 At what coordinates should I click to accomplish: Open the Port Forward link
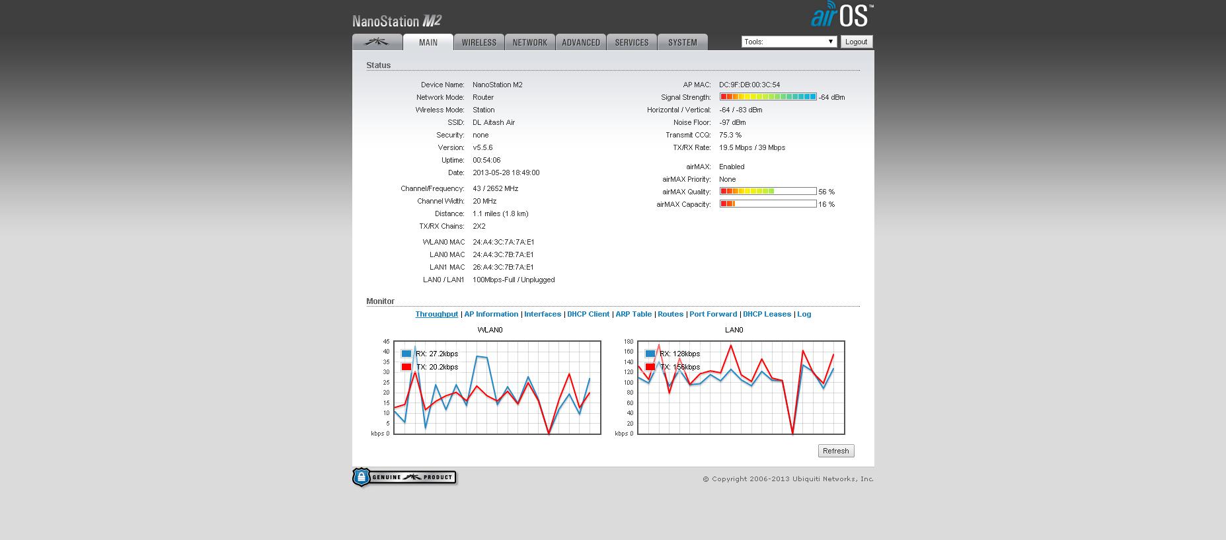pyautogui.click(x=713, y=315)
